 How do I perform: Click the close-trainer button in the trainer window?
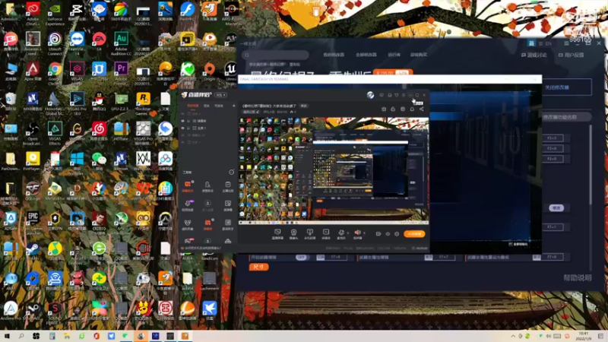566,87
